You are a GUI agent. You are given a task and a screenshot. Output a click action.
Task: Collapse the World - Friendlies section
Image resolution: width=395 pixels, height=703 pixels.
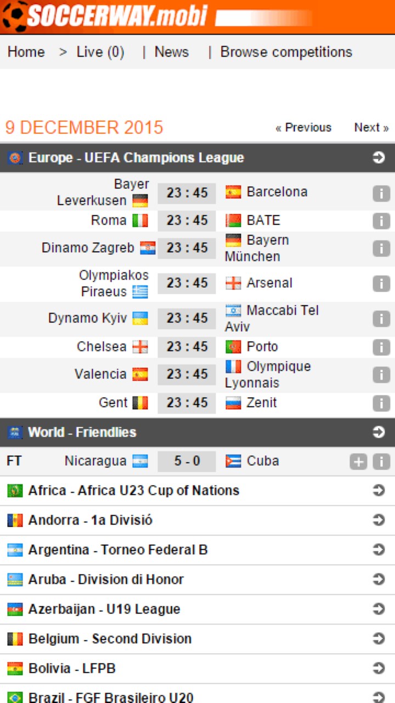point(379,432)
